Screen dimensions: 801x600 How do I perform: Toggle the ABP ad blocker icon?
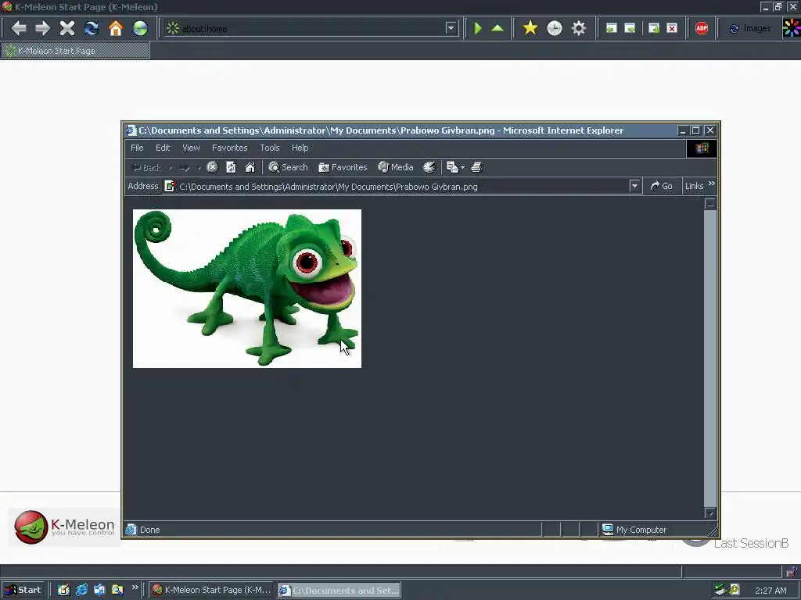pyautogui.click(x=702, y=28)
